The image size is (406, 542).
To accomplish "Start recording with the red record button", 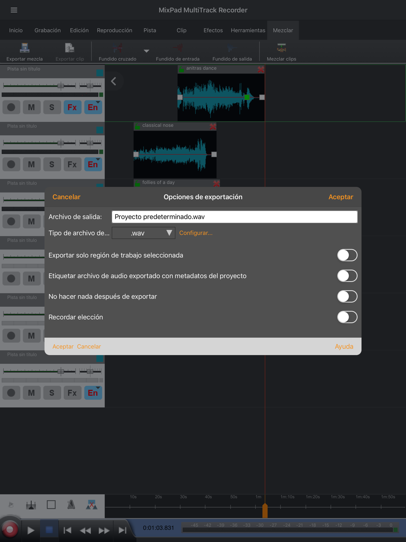I will [10, 529].
